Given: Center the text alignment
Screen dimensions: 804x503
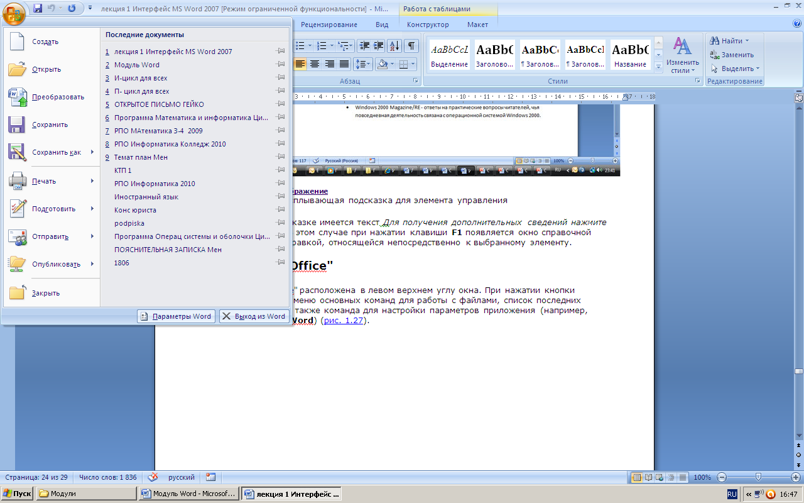Looking at the screenshot, I should point(314,64).
